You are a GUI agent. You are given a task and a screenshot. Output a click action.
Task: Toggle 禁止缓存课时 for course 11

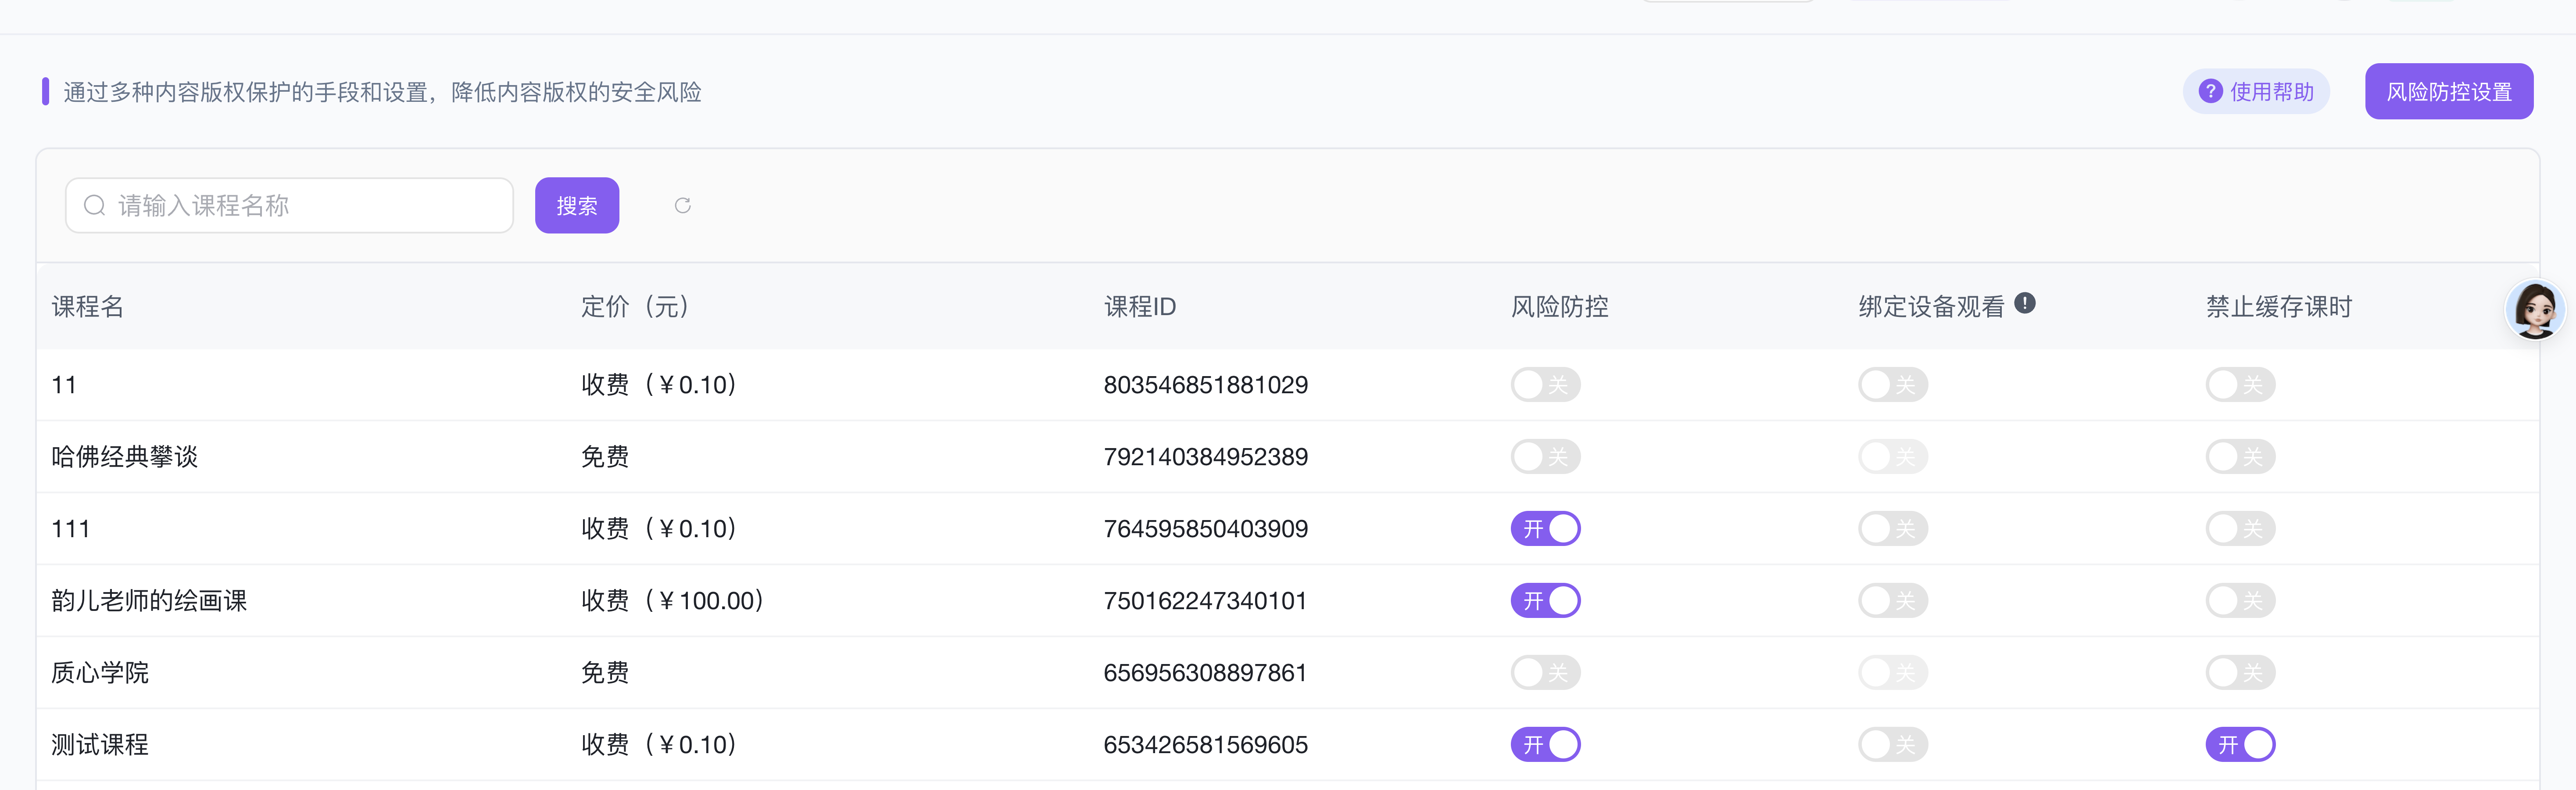[2240, 385]
